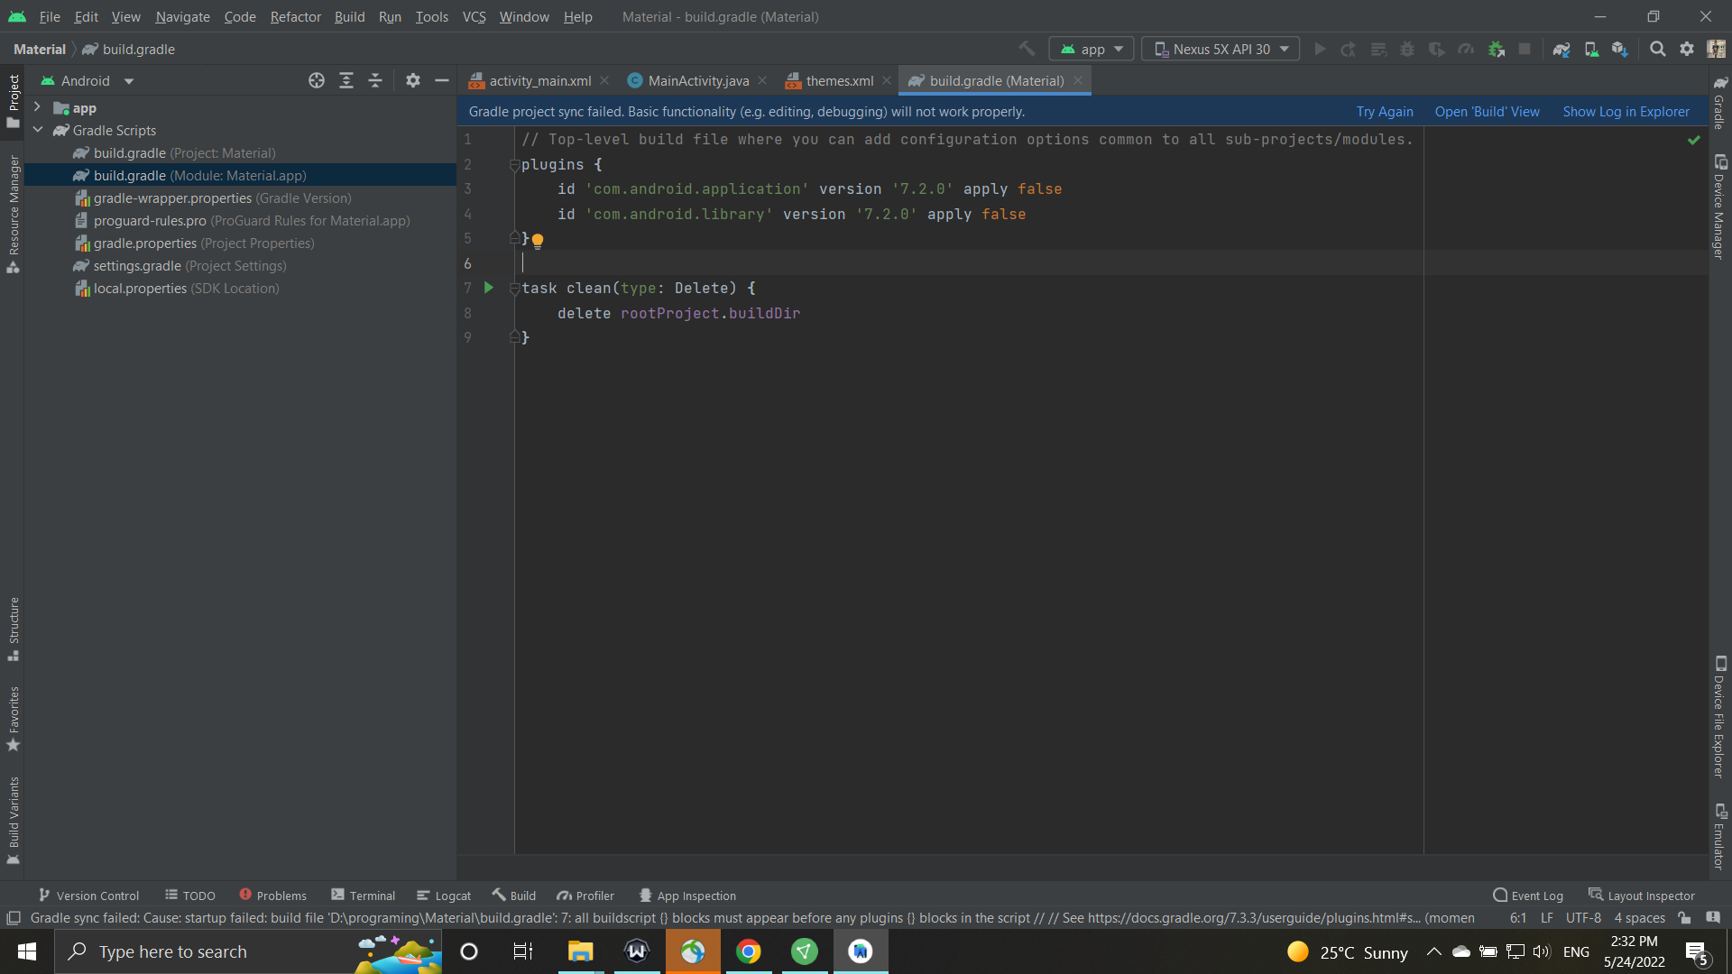Viewport: 1732px width, 974px height.
Task: Open the Nexus 5X API 30 device dropdown
Action: coord(1221,49)
